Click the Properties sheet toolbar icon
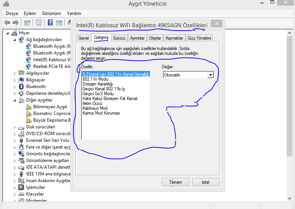Viewport: 295px width, 209px height. point(39,23)
